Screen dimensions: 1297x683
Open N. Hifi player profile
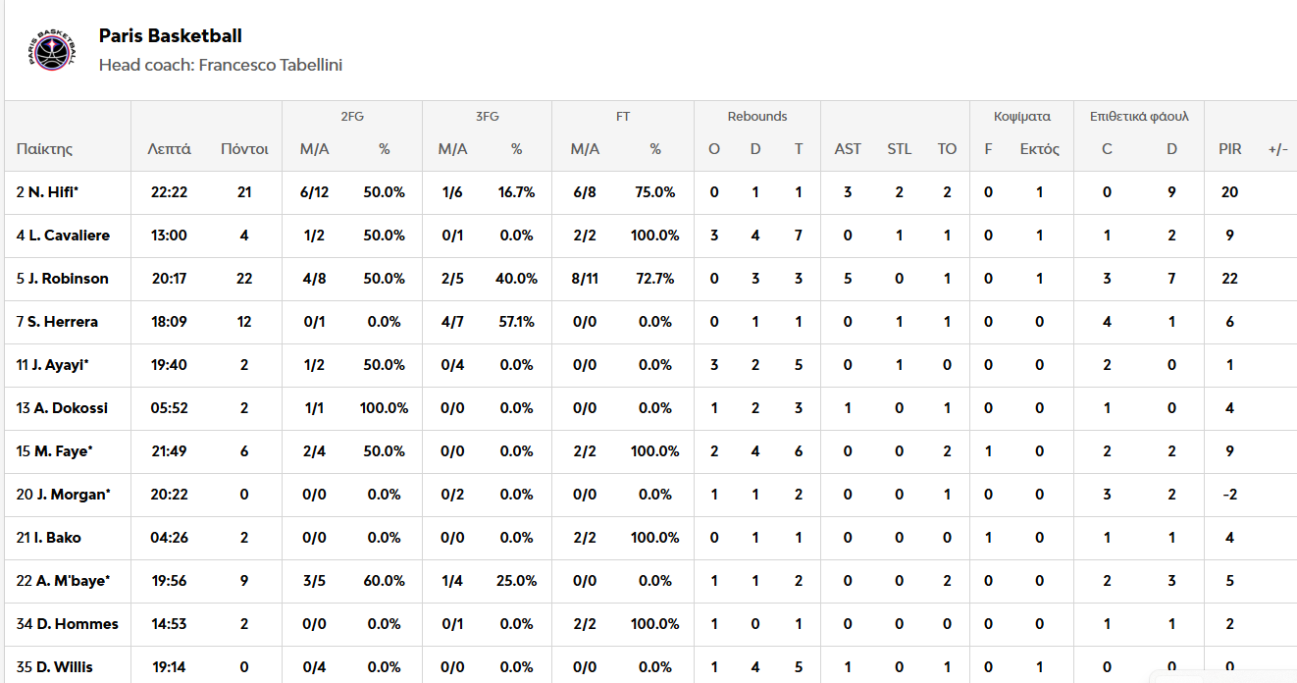click(x=52, y=192)
